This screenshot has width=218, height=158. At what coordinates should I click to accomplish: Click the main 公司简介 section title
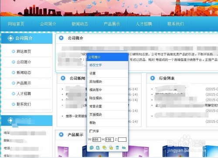click(x=75, y=38)
